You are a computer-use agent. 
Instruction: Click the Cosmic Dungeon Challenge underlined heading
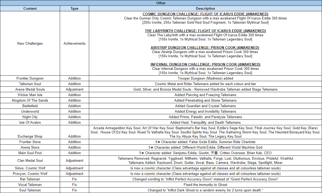pyautogui.click(x=205, y=14)
